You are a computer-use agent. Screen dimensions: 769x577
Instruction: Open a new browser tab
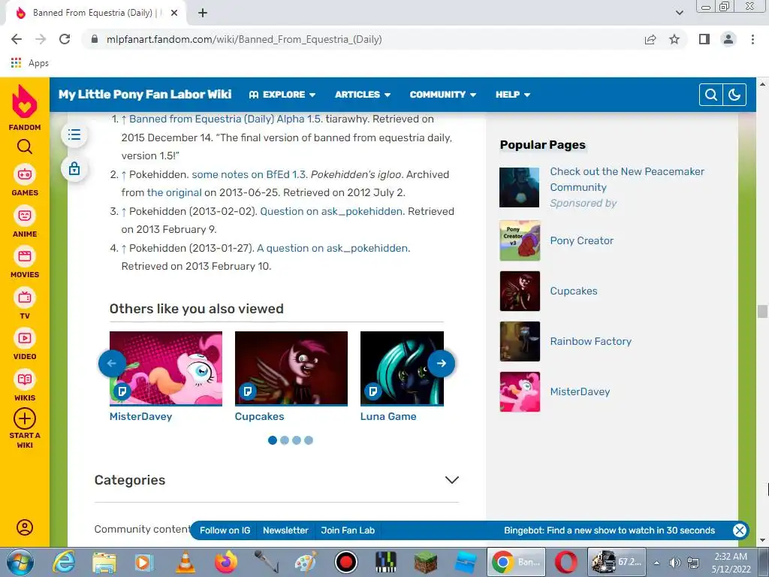pyautogui.click(x=203, y=13)
